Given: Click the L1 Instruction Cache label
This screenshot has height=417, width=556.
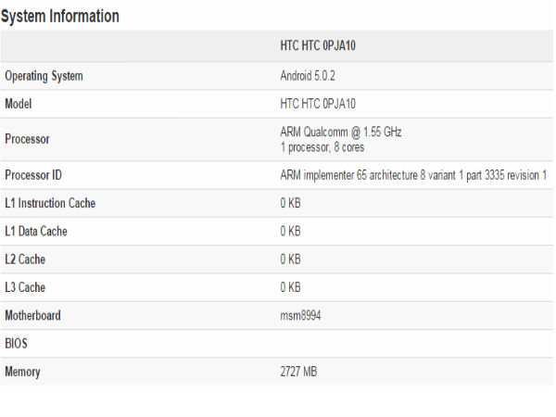Looking at the screenshot, I should [x=50, y=203].
